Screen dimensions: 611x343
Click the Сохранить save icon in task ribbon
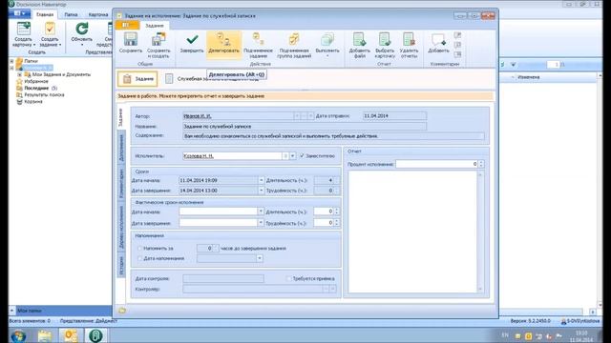pos(131,39)
